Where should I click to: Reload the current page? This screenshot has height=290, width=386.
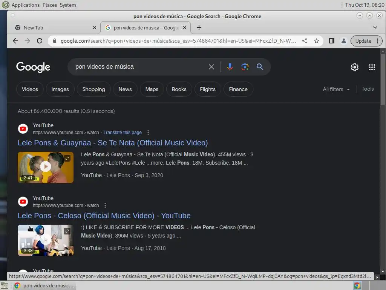pos(39,41)
